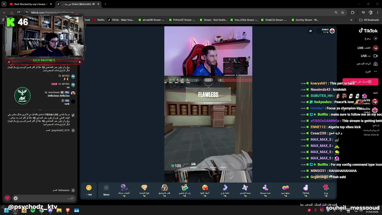Screen dimensions: 382x215
Task: Click the share arrow on live stream
Action: tap(310, 31)
